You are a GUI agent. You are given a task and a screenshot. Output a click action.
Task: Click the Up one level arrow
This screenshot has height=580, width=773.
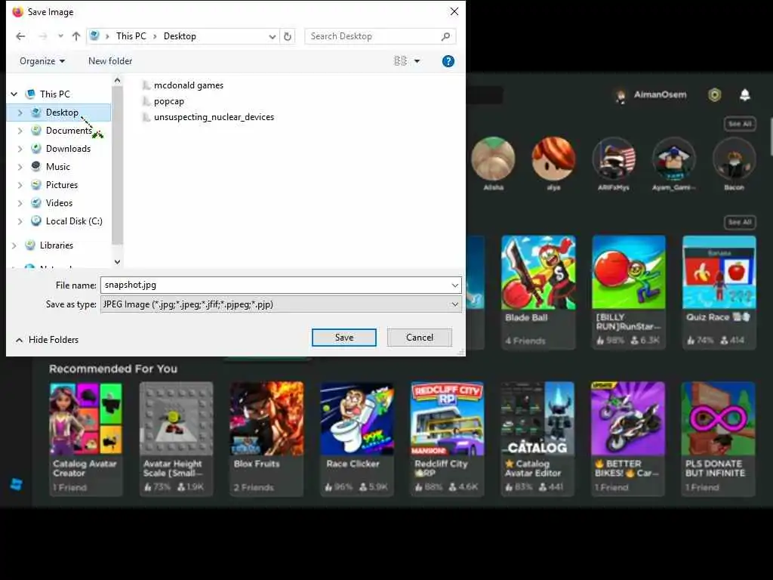[76, 36]
